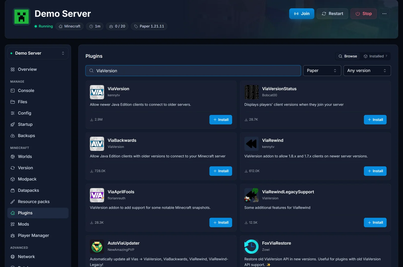Click the green Running status label

pos(44,26)
